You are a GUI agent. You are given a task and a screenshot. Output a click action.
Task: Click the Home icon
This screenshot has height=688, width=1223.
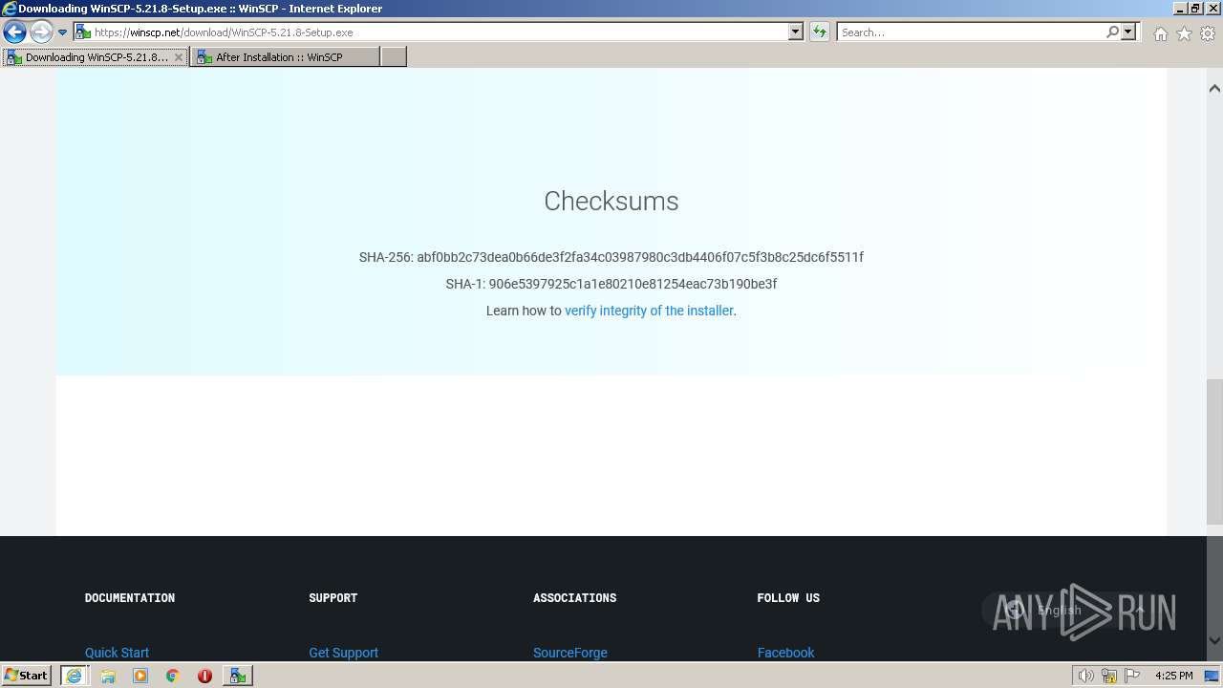tap(1160, 33)
